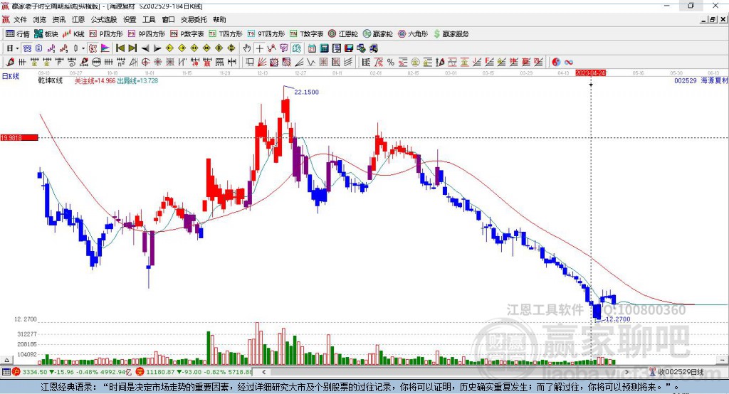Click the yin-yang icon in drawing toolbar
The height and width of the screenshot is (394, 729).
pos(555,63)
